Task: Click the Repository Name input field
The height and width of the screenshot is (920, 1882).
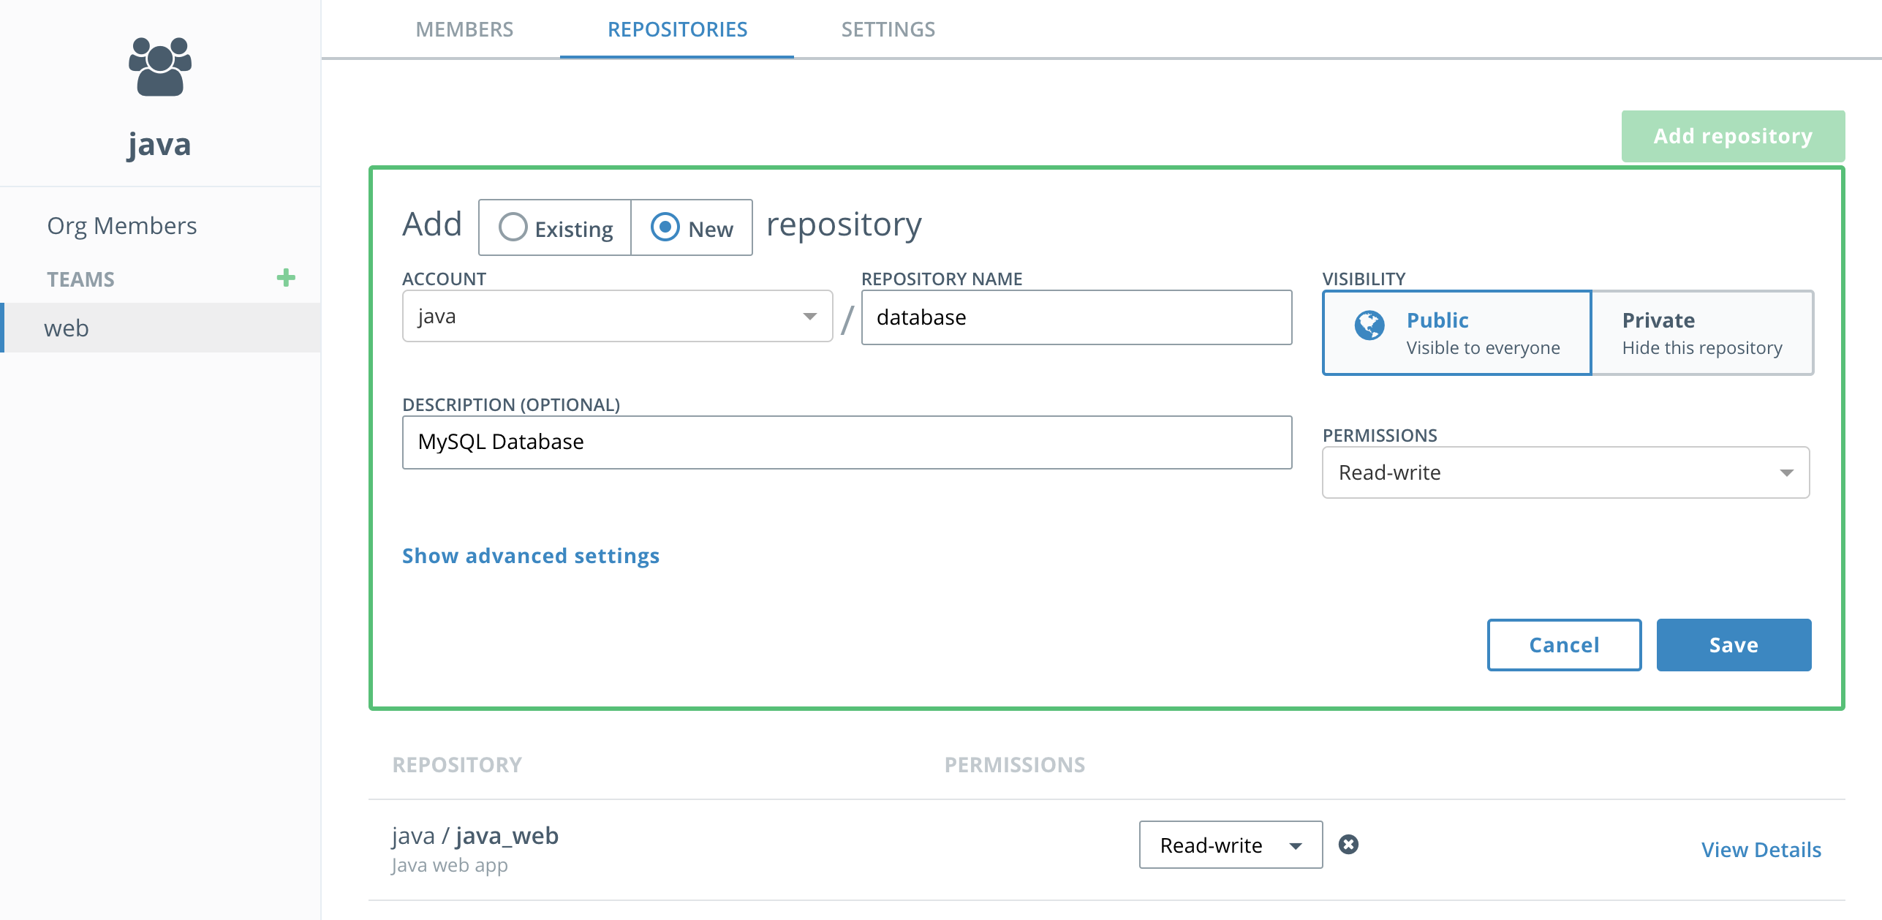Action: coord(1076,317)
